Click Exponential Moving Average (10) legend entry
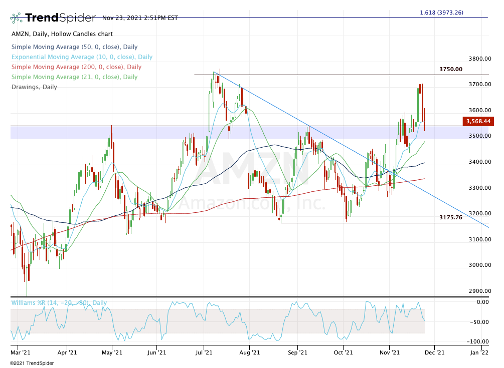The image size is (504, 368). click(x=82, y=57)
